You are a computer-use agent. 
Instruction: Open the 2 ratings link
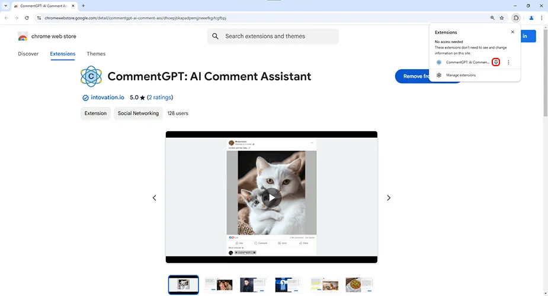pyautogui.click(x=160, y=97)
